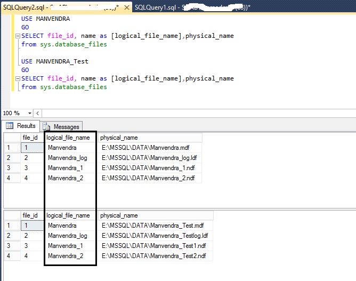The height and width of the screenshot is (281, 356).
Task: Select row header 4 in second grid
Action: pos(12,256)
